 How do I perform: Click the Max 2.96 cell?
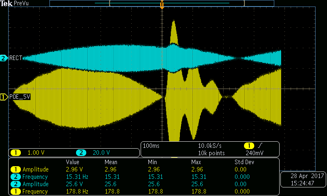(197, 169)
